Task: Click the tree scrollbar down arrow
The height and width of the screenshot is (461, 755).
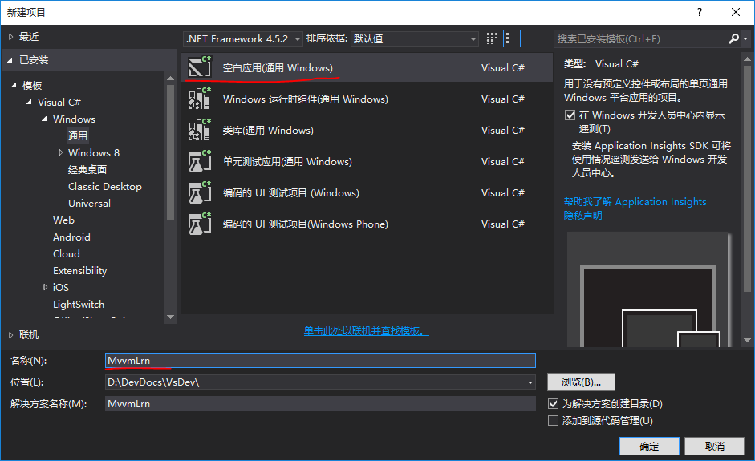Action: tap(170, 317)
